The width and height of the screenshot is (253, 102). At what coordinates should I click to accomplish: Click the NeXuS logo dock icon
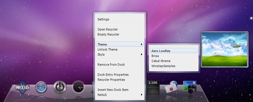pos(22,87)
